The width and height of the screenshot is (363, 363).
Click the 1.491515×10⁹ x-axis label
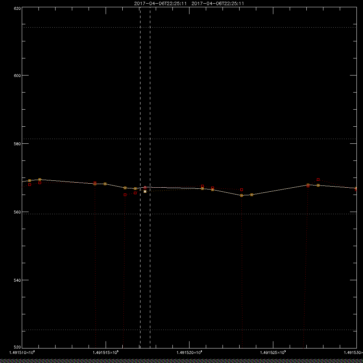106,352
